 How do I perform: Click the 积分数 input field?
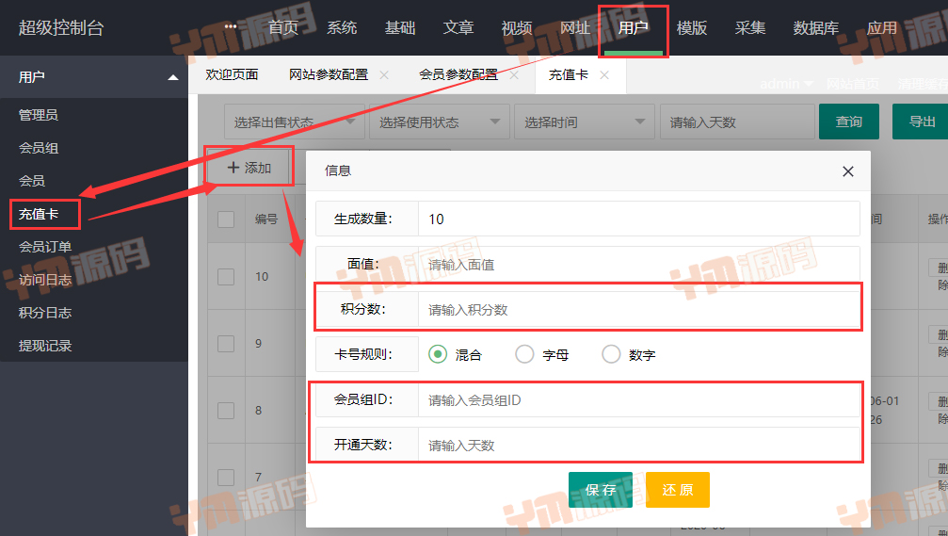(x=636, y=310)
